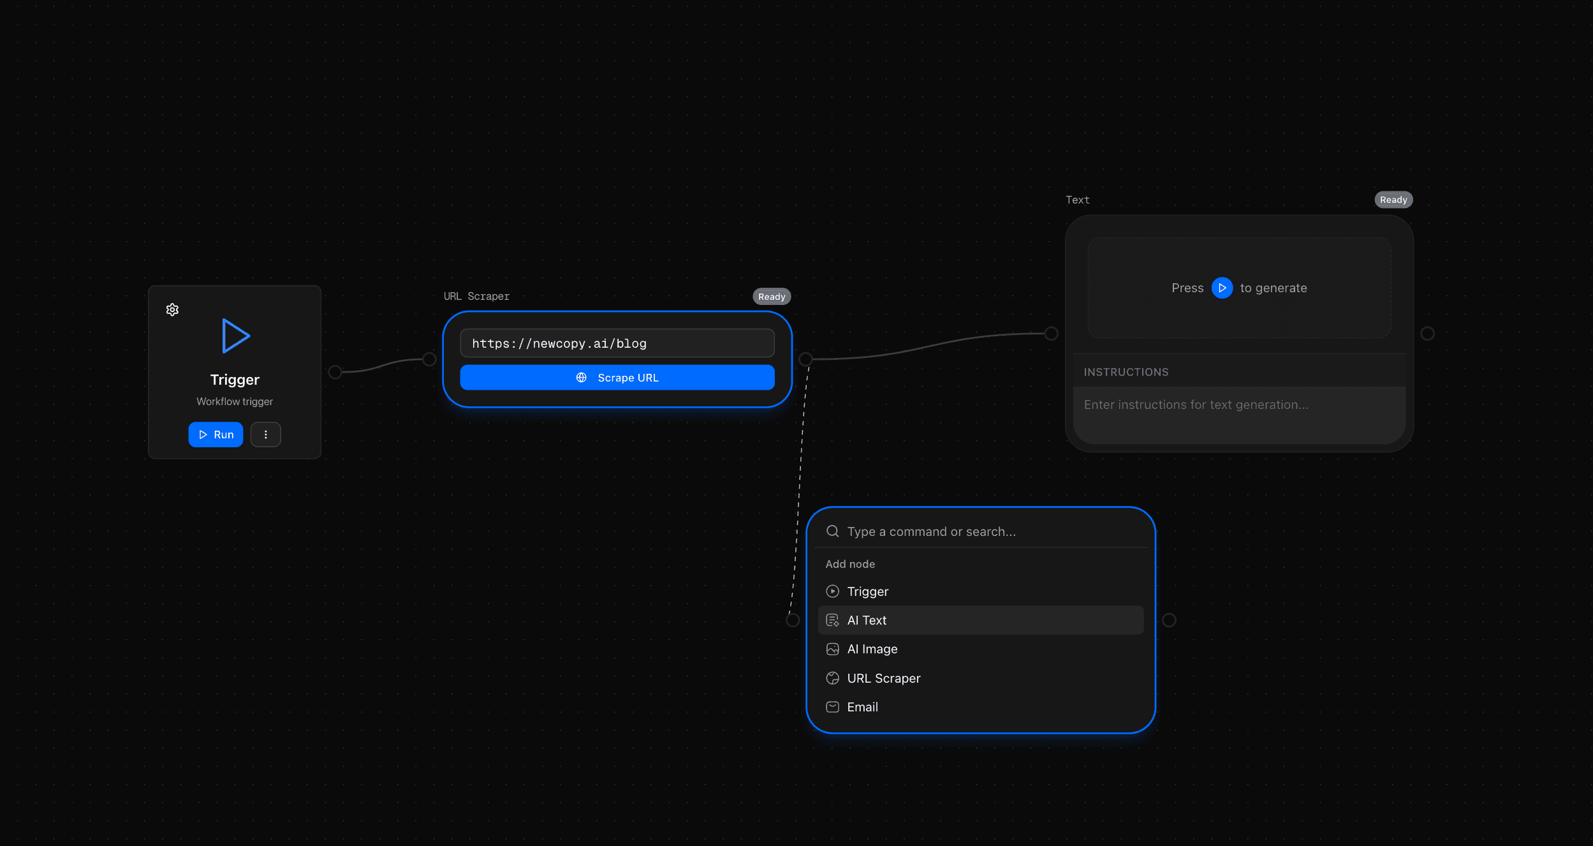This screenshot has width=1593, height=846.
Task: Click the URL Scraper output connector
Action: [805, 360]
